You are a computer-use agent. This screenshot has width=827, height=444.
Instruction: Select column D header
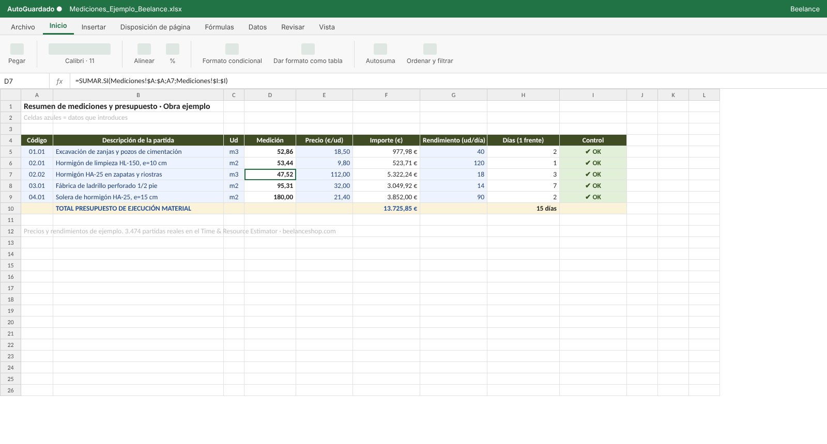270,95
